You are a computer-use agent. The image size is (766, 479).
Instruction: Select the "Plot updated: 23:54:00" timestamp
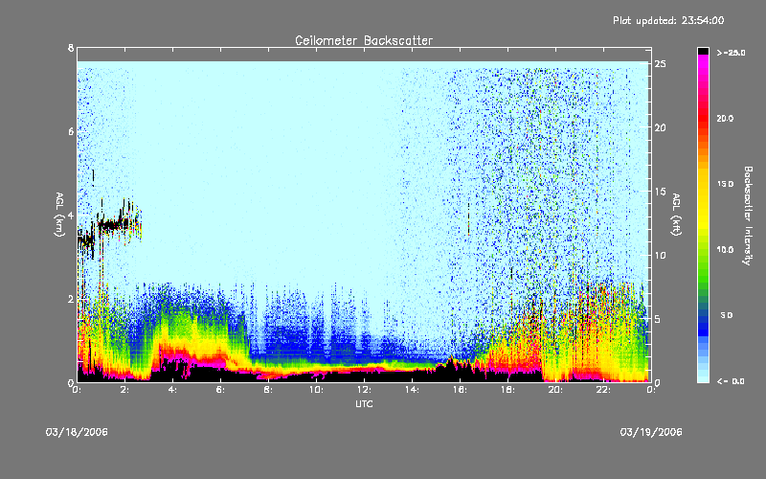(668, 20)
